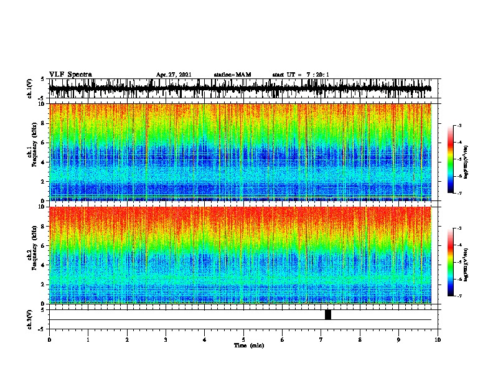The width and height of the screenshot is (493, 381).
Task: Click the time-axis tick label "7"
Action: (x=321, y=340)
